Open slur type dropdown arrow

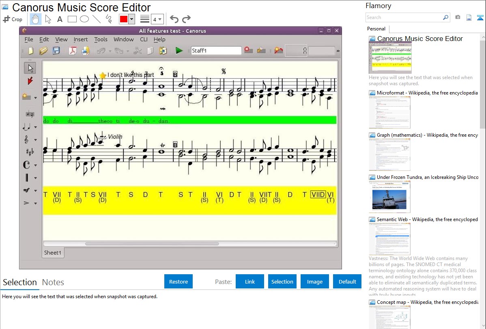[x=35, y=127]
